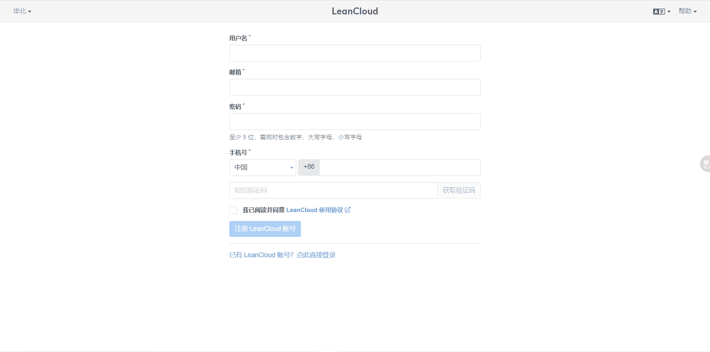Screen dimensions: 710x352
Task: Focus the 密码 input field
Action: tap(355, 121)
